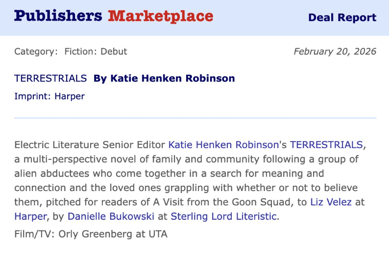Viewport: 389px width, 257px height.
Task: Click the Film/TV Orly Greenberg line
Action: click(91, 234)
